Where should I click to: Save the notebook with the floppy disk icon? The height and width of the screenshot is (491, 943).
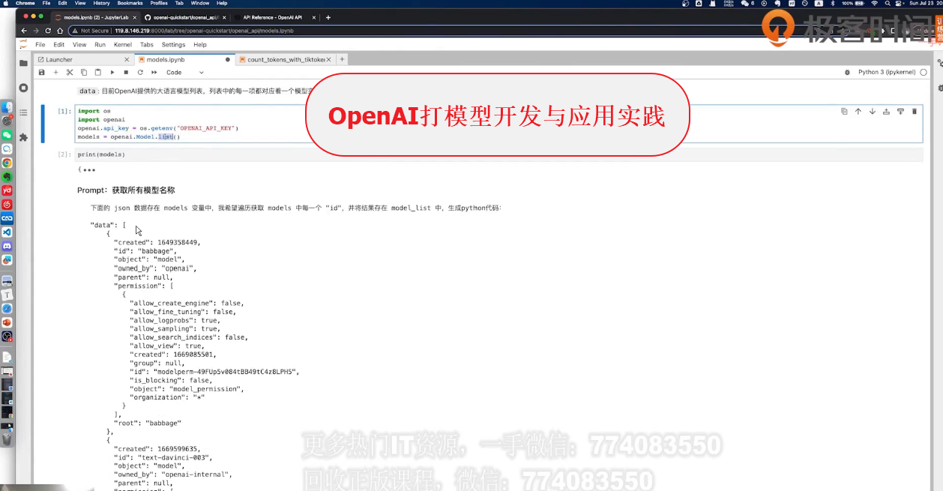[x=42, y=73]
